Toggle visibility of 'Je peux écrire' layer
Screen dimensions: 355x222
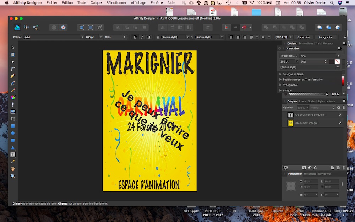[x=340, y=115]
